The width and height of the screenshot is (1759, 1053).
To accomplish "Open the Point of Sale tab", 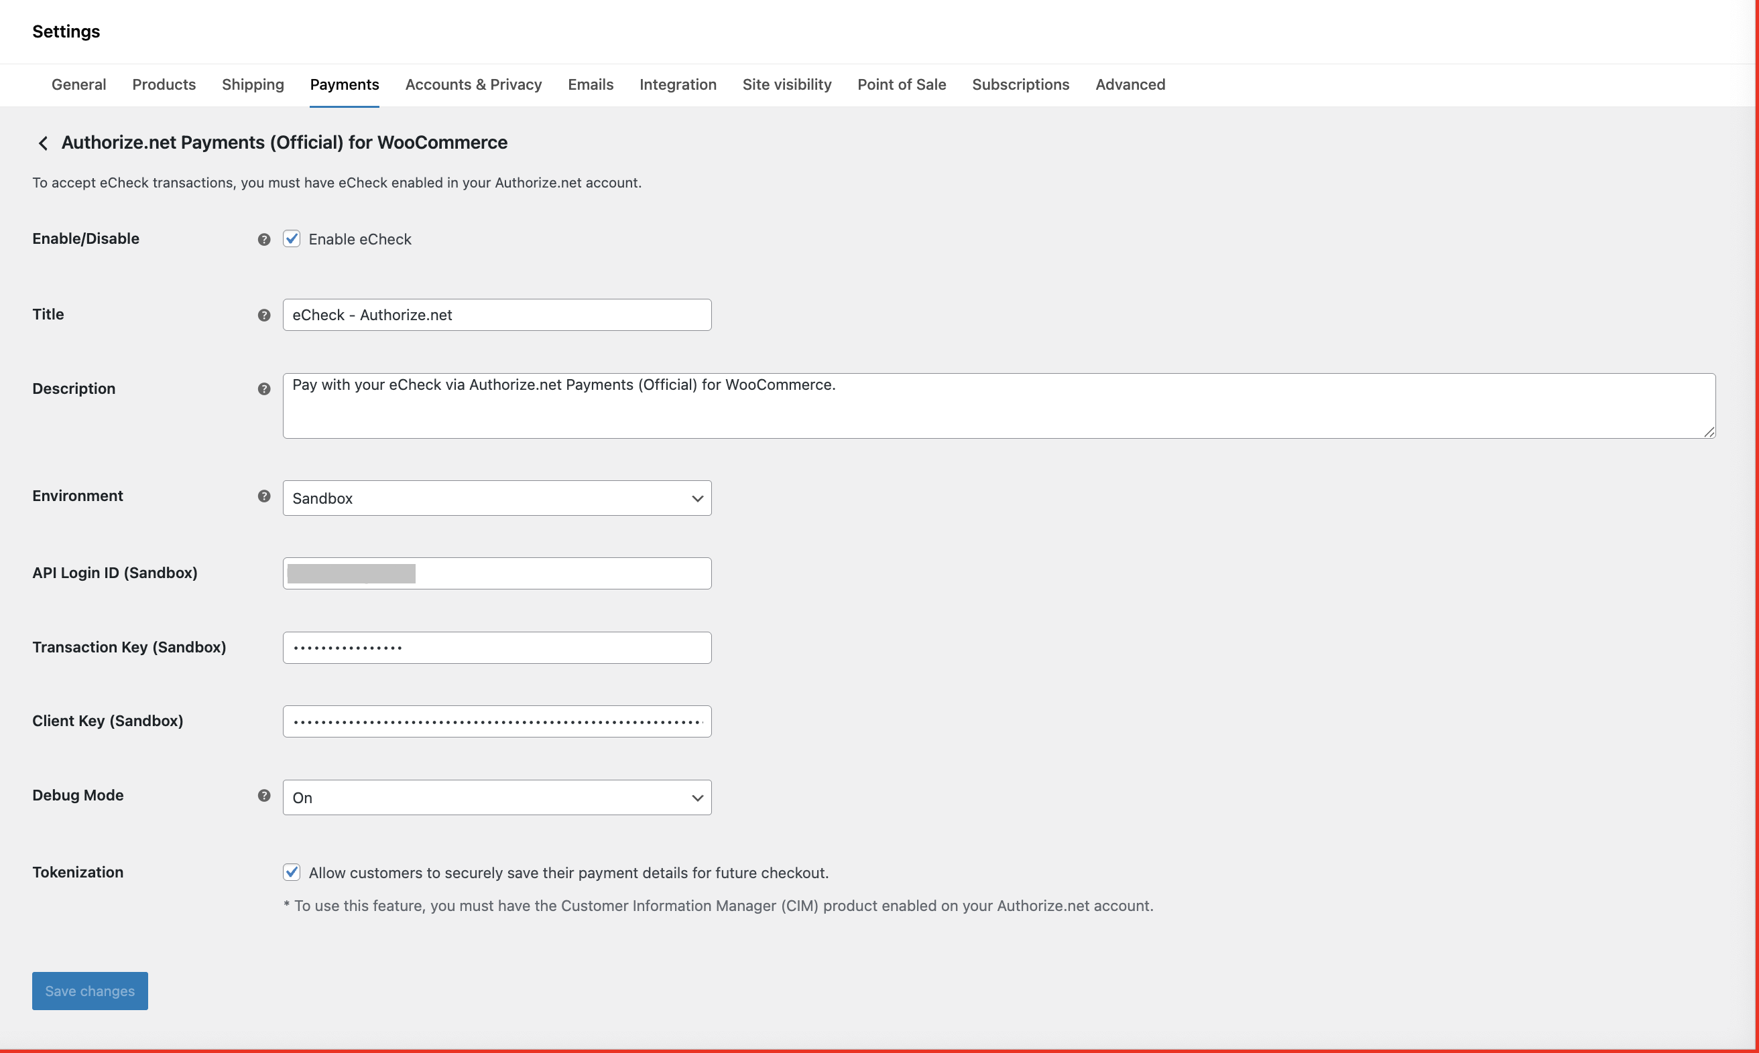I will pyautogui.click(x=902, y=84).
